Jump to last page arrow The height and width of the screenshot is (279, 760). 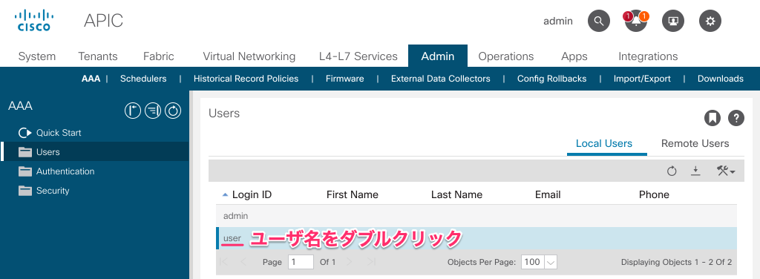tap(371, 262)
